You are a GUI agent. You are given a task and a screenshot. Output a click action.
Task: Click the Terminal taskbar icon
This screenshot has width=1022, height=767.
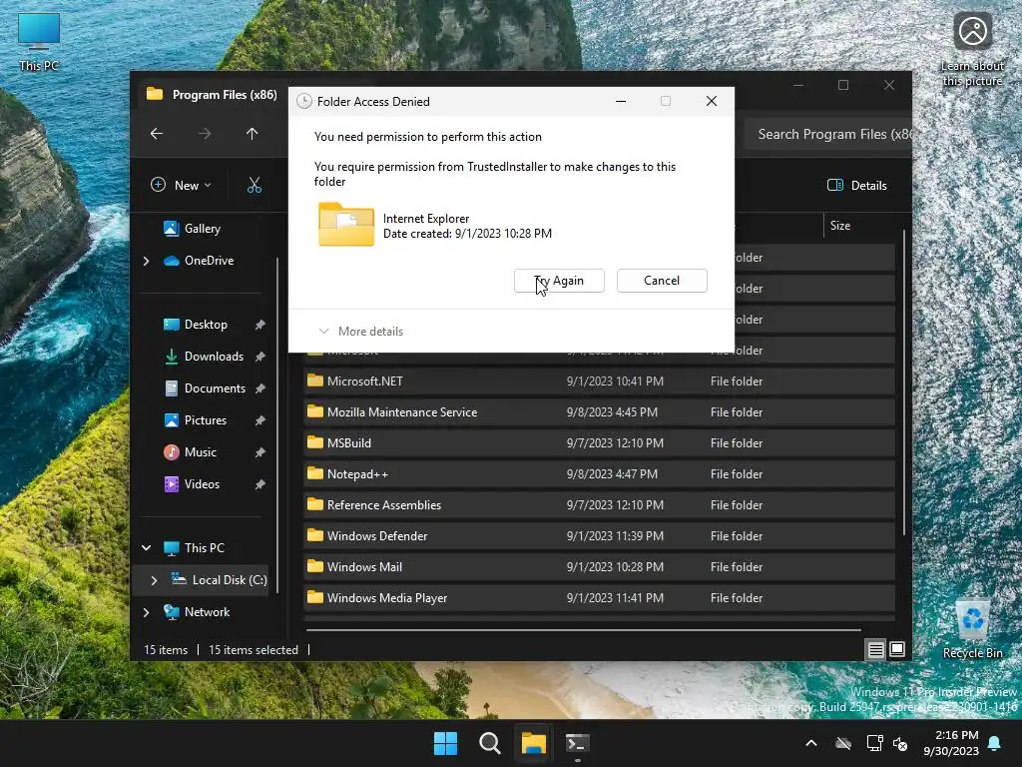578,743
